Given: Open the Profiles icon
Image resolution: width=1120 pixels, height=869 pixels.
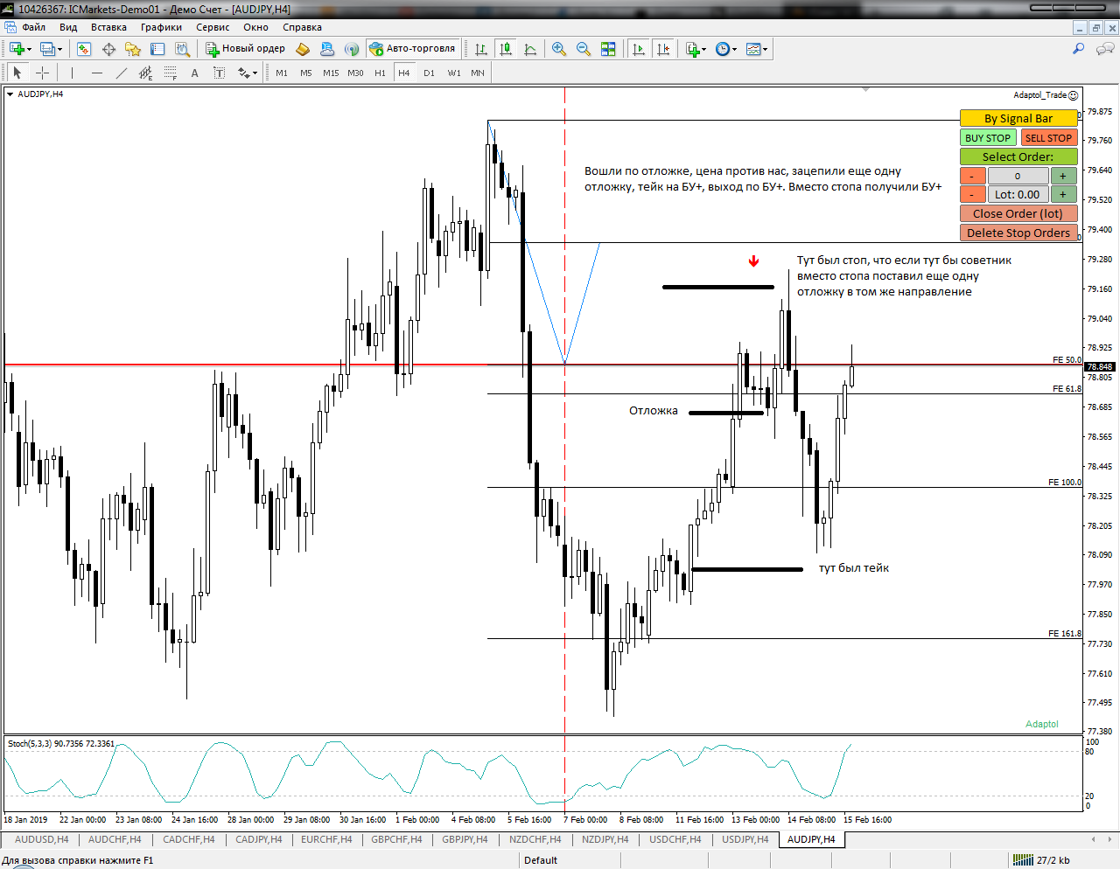Looking at the screenshot, I should [47, 49].
